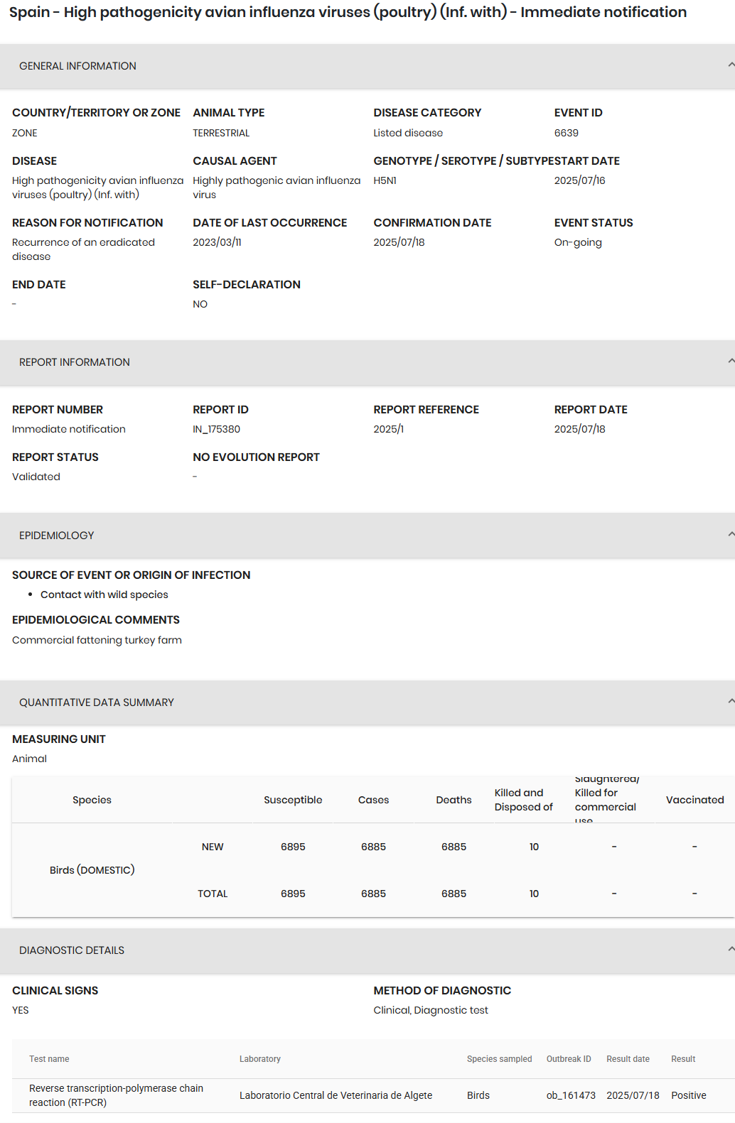
Task: Toggle the Quantitative Data Summary chevron icon
Action: coord(730,702)
